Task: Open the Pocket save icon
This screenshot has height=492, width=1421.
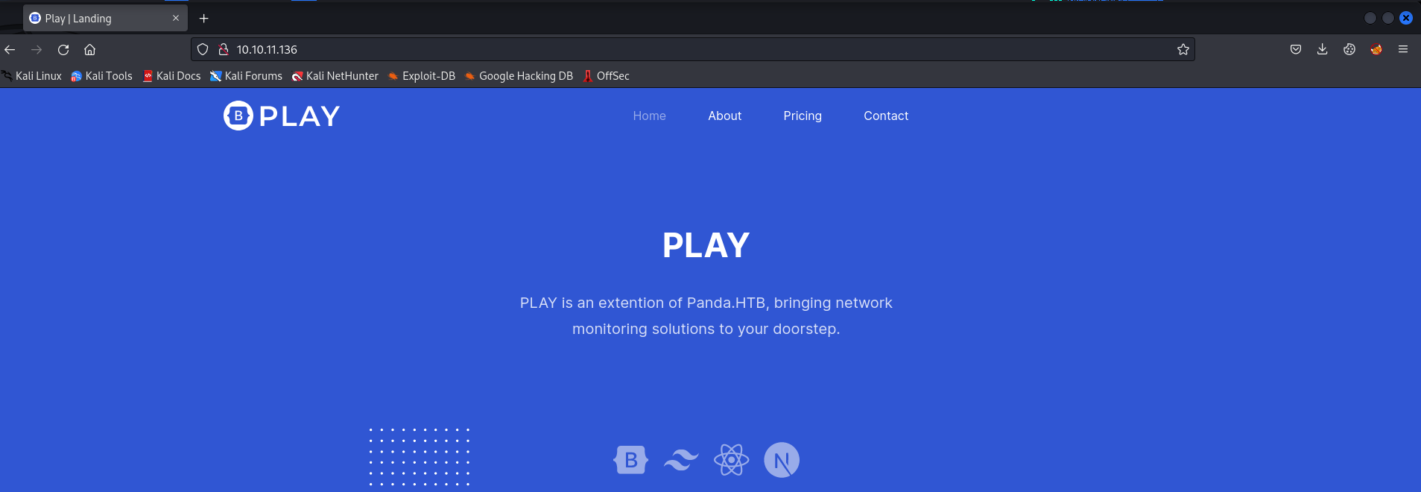Action: 1296,49
